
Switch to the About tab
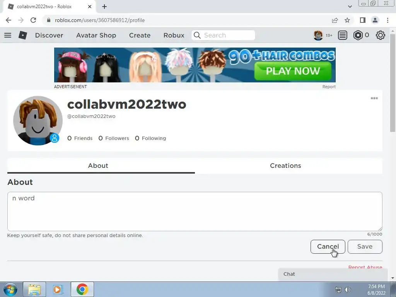click(x=101, y=166)
